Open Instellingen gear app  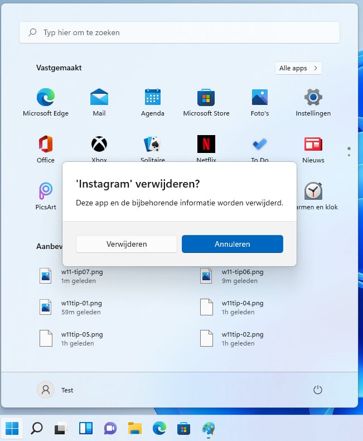(313, 102)
